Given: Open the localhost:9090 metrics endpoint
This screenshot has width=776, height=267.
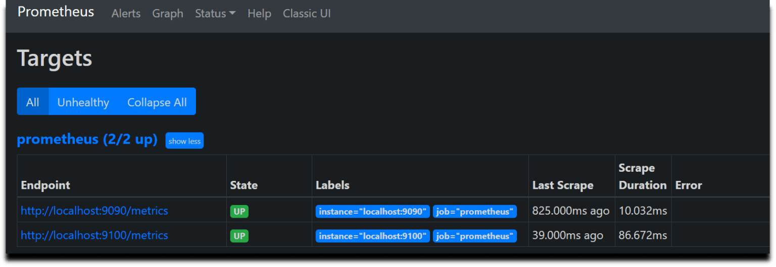Looking at the screenshot, I should click(x=94, y=211).
